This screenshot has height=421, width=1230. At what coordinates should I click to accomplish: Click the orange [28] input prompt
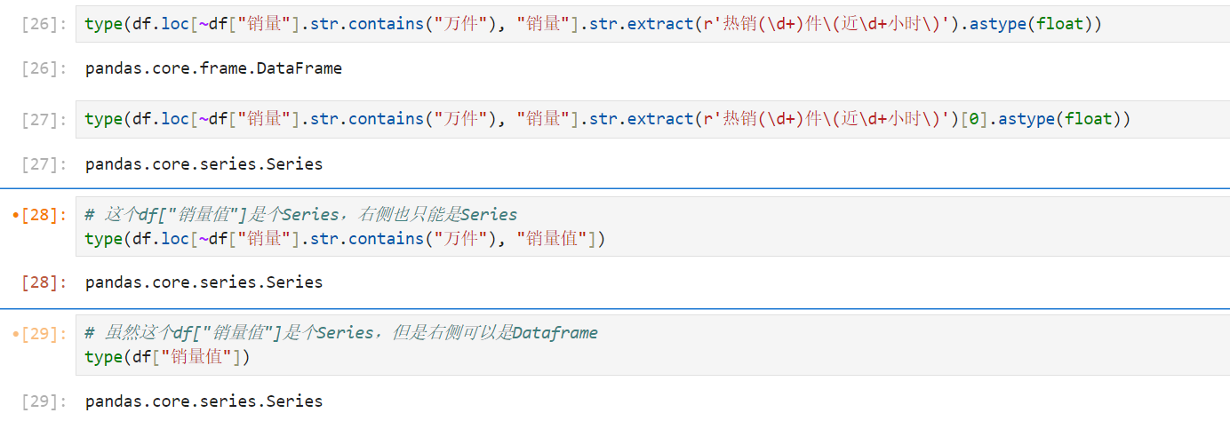[41, 215]
